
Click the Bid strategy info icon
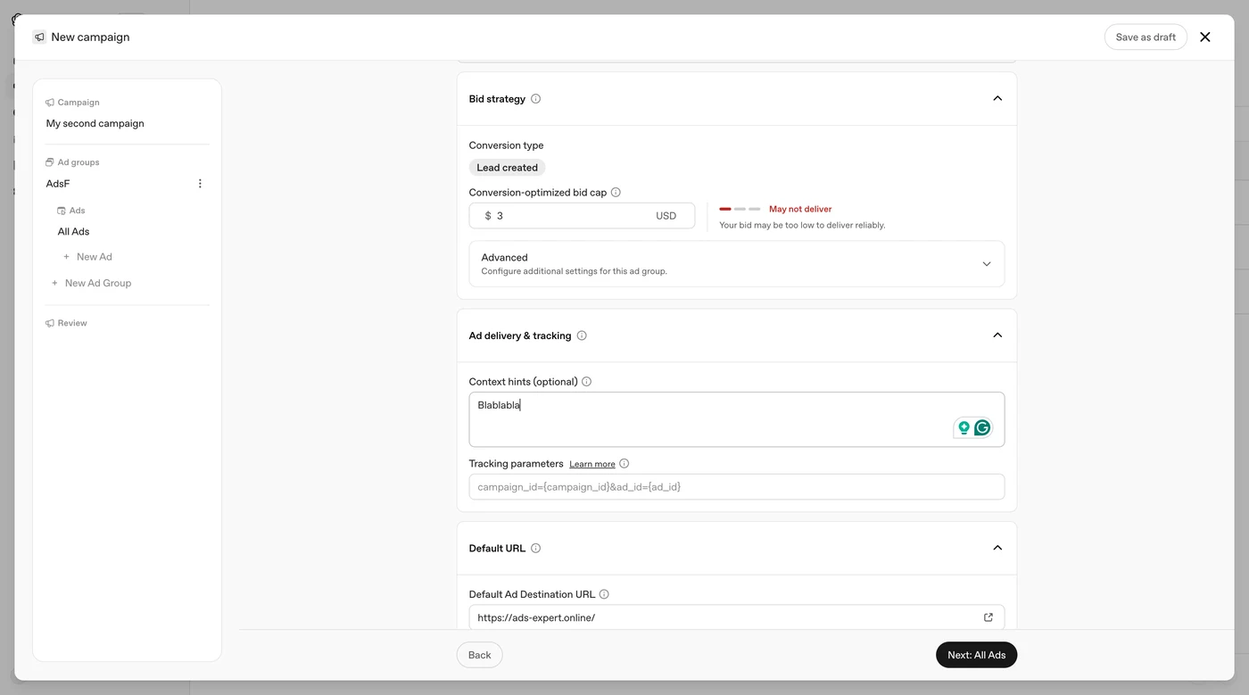pyautogui.click(x=536, y=99)
